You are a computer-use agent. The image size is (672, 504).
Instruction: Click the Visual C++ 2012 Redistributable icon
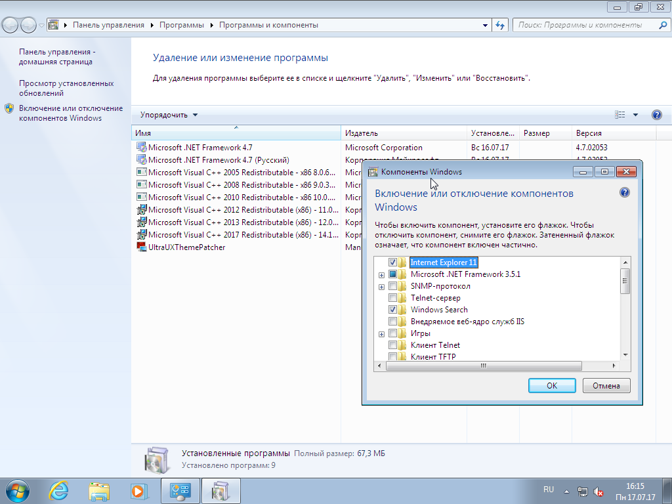(x=142, y=209)
